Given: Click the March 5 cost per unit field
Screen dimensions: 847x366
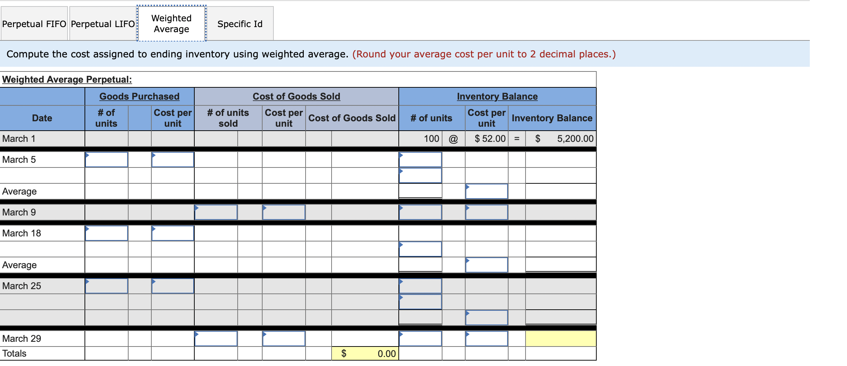Looking at the screenshot, I should click(173, 159).
